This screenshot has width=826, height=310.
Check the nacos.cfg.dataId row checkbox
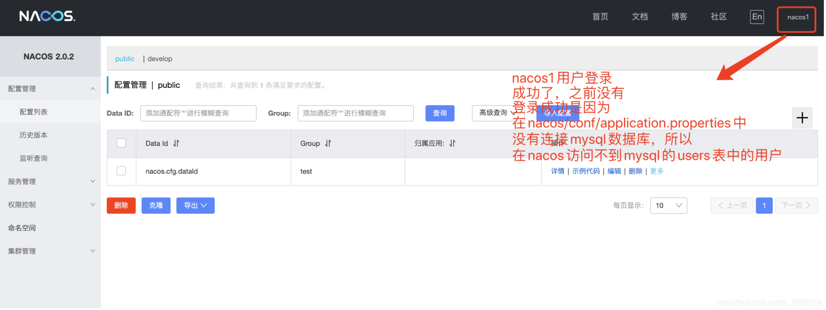[121, 171]
